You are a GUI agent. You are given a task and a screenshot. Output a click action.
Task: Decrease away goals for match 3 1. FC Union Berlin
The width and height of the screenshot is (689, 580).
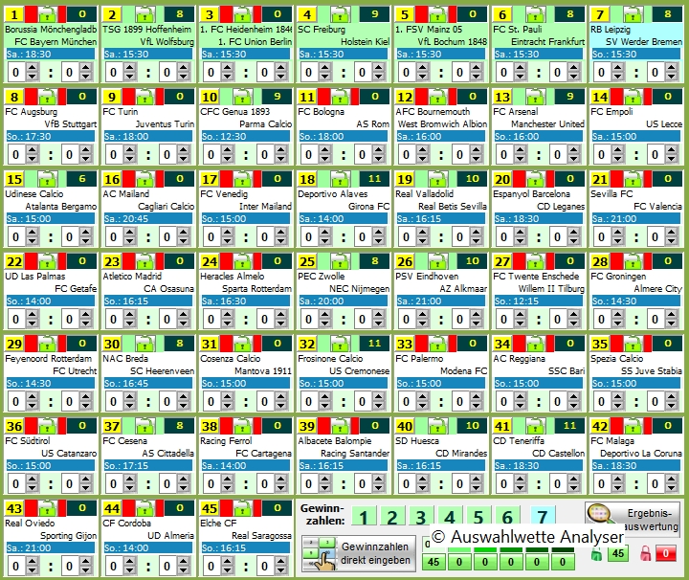click(280, 77)
